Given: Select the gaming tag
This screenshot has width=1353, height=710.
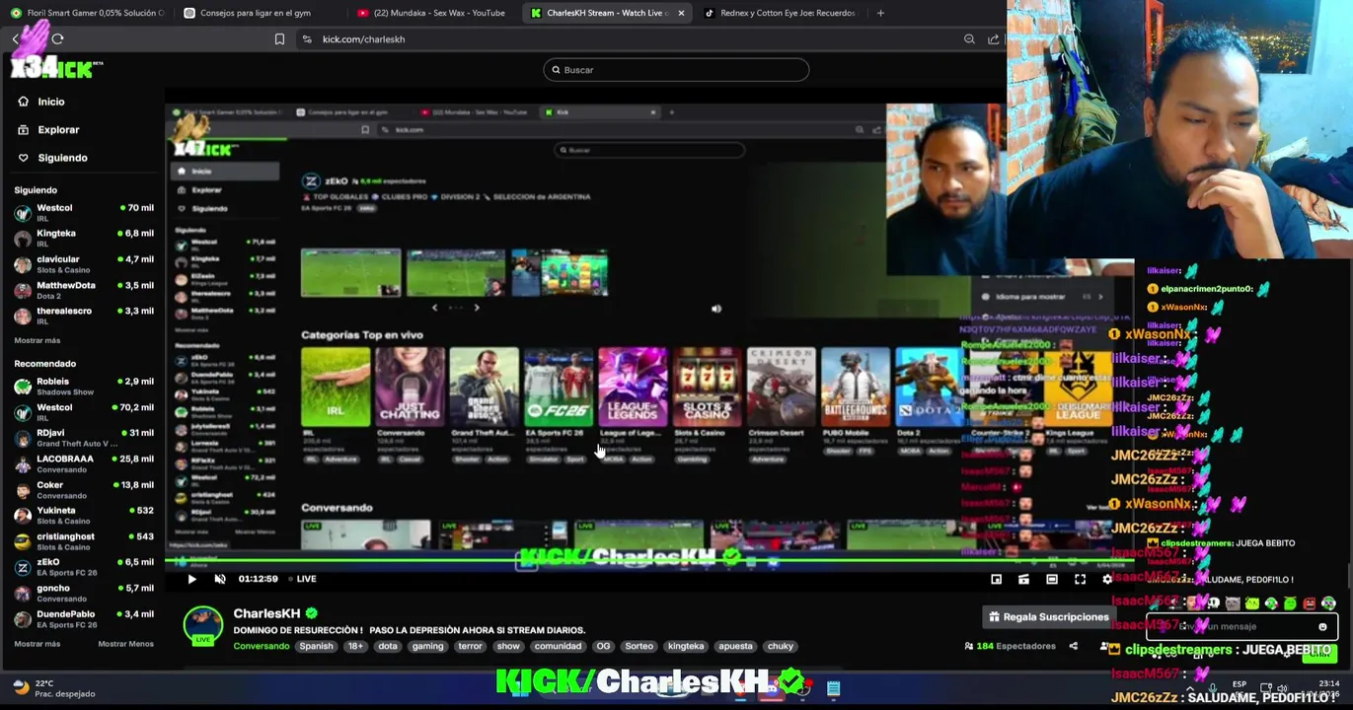Looking at the screenshot, I should [427, 646].
